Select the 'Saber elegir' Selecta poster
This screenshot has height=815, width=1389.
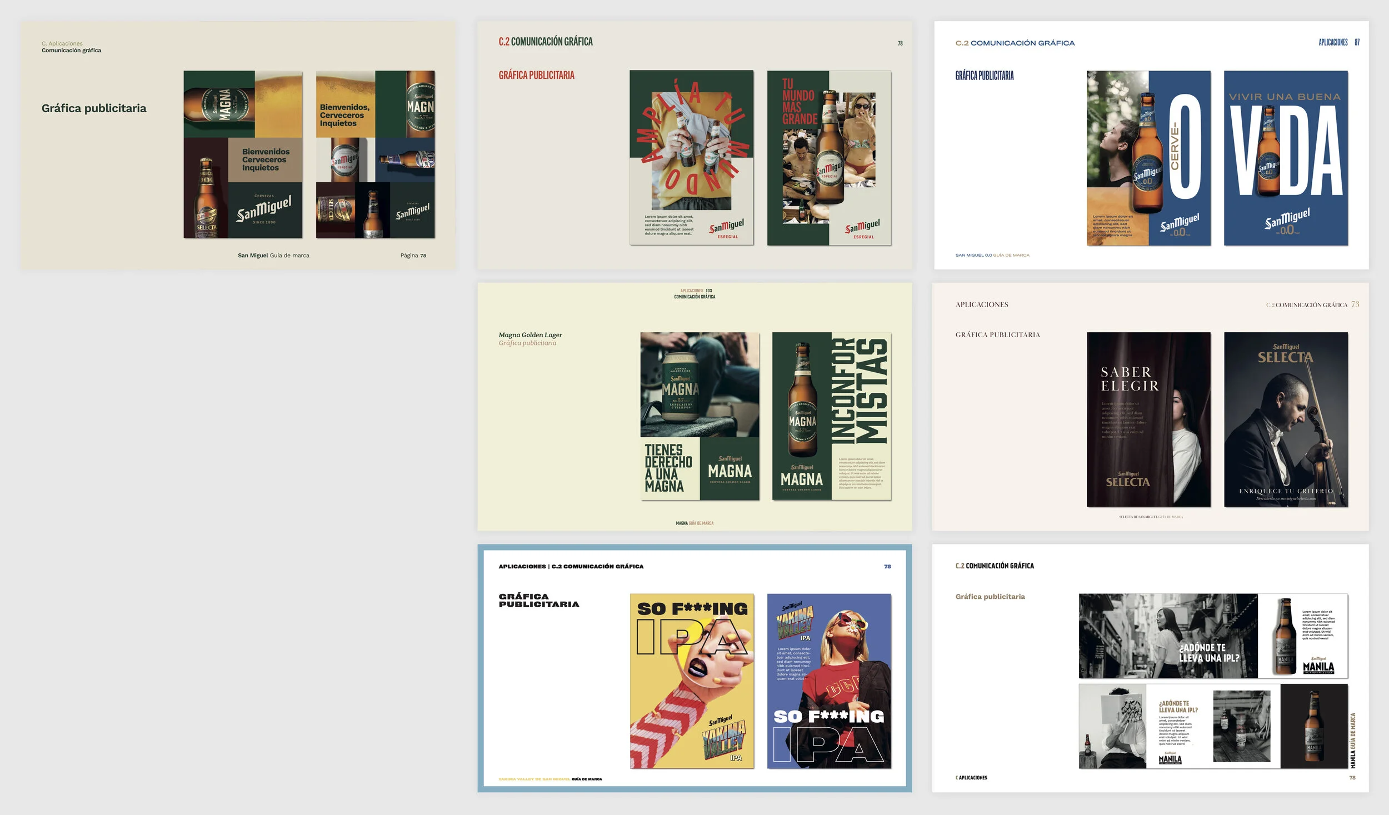click(1148, 419)
